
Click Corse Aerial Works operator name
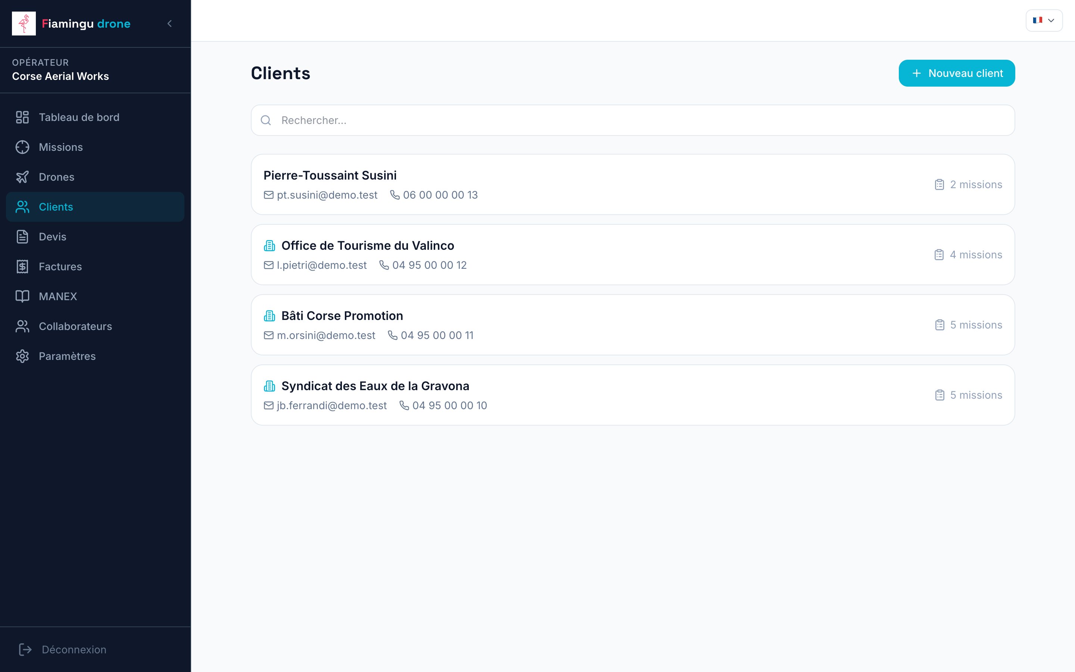click(60, 77)
